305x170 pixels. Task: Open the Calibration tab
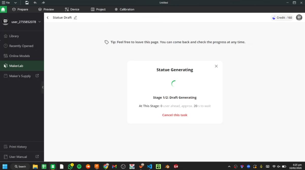[125, 9]
